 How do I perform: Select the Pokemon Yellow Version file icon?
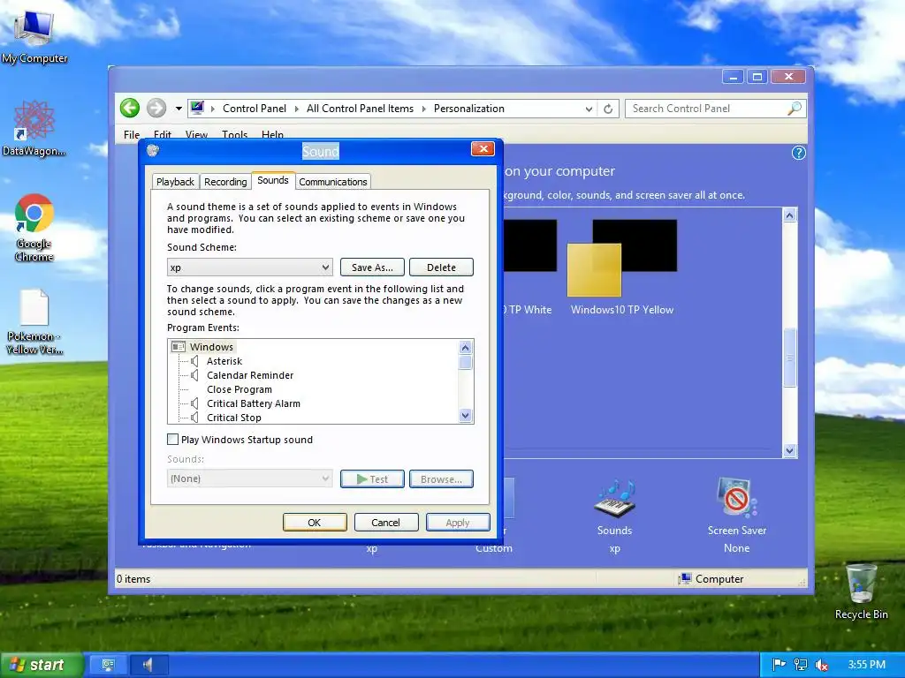coord(34,321)
